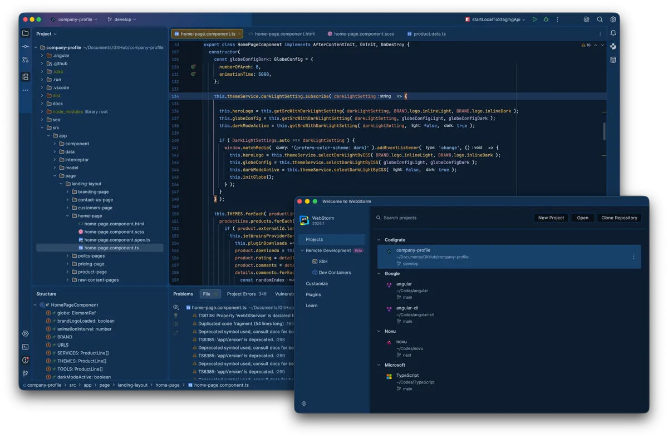Viewport: 668px width, 438px height.
Task: Open Plugins in Welcome sidebar
Action: coord(313,294)
